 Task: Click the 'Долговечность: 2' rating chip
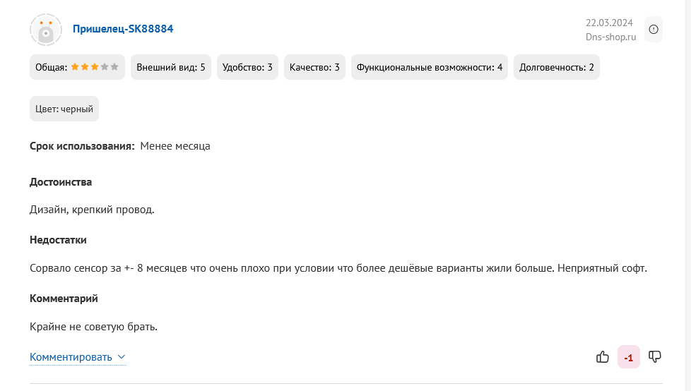coord(557,67)
